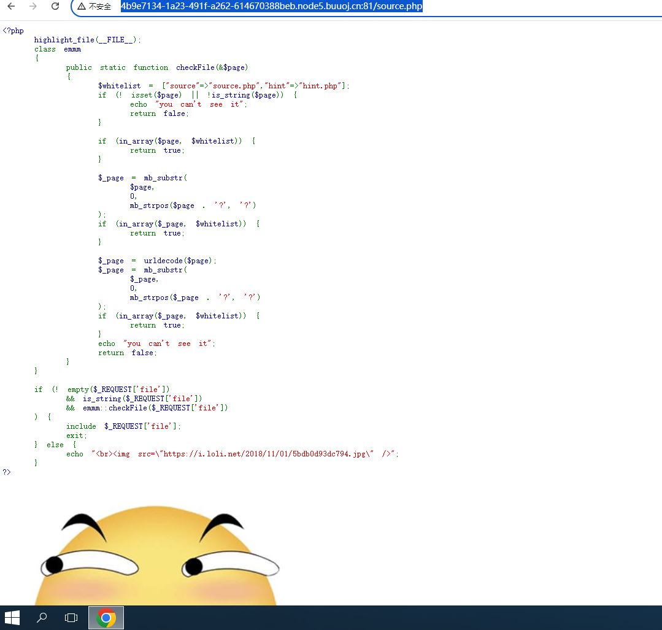Open the Windows Start menu
The image size is (662, 630).
click(x=12, y=618)
